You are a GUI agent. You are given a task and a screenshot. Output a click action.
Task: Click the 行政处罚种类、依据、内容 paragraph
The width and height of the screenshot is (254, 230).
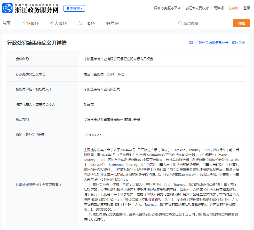[162, 197]
